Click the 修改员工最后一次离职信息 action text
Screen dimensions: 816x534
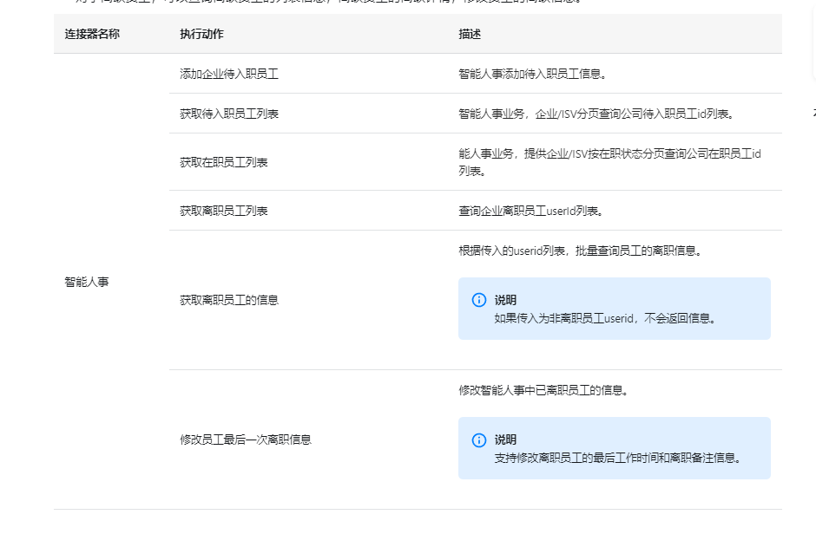tap(246, 440)
